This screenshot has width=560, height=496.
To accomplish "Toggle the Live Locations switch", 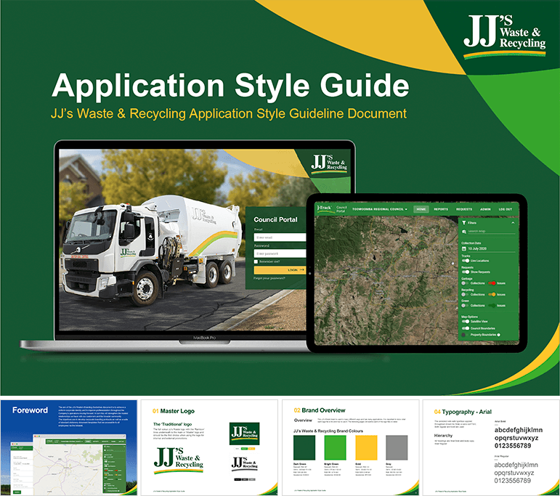I will coord(465,260).
